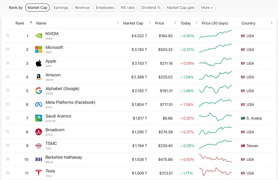Favorite Apple with the star

pos(8,63)
